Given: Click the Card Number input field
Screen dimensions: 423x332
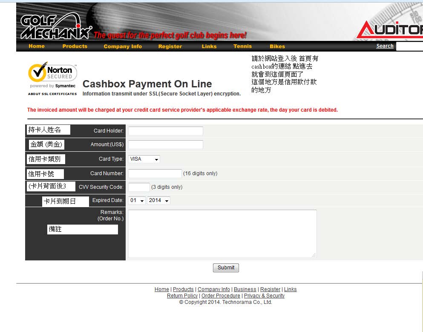Looking at the screenshot, I should coord(155,173).
